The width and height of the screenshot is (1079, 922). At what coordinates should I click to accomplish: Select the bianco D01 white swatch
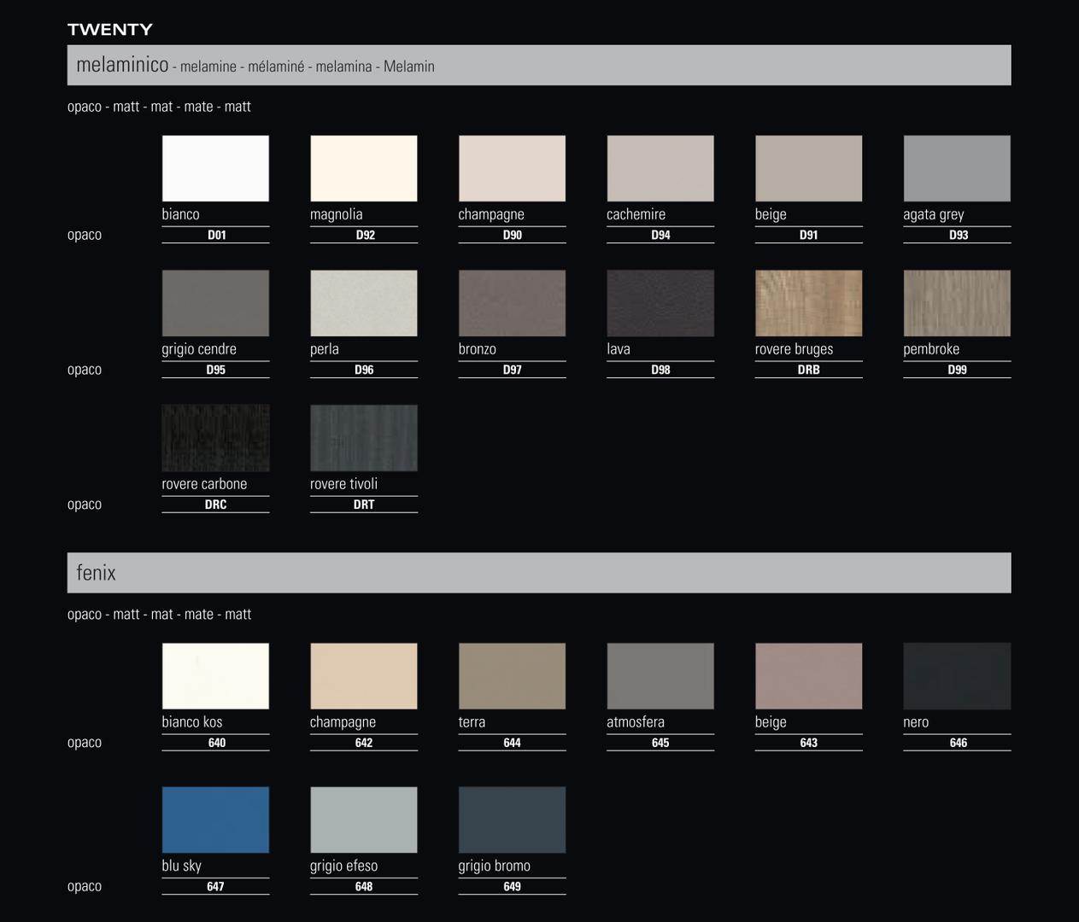(215, 168)
